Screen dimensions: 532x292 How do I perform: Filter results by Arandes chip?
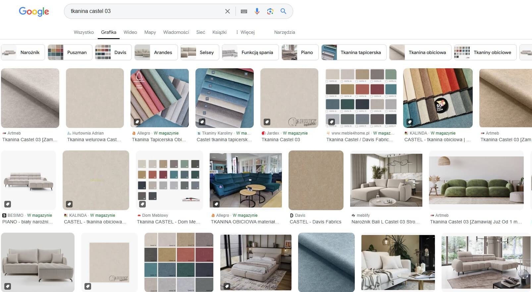(156, 52)
